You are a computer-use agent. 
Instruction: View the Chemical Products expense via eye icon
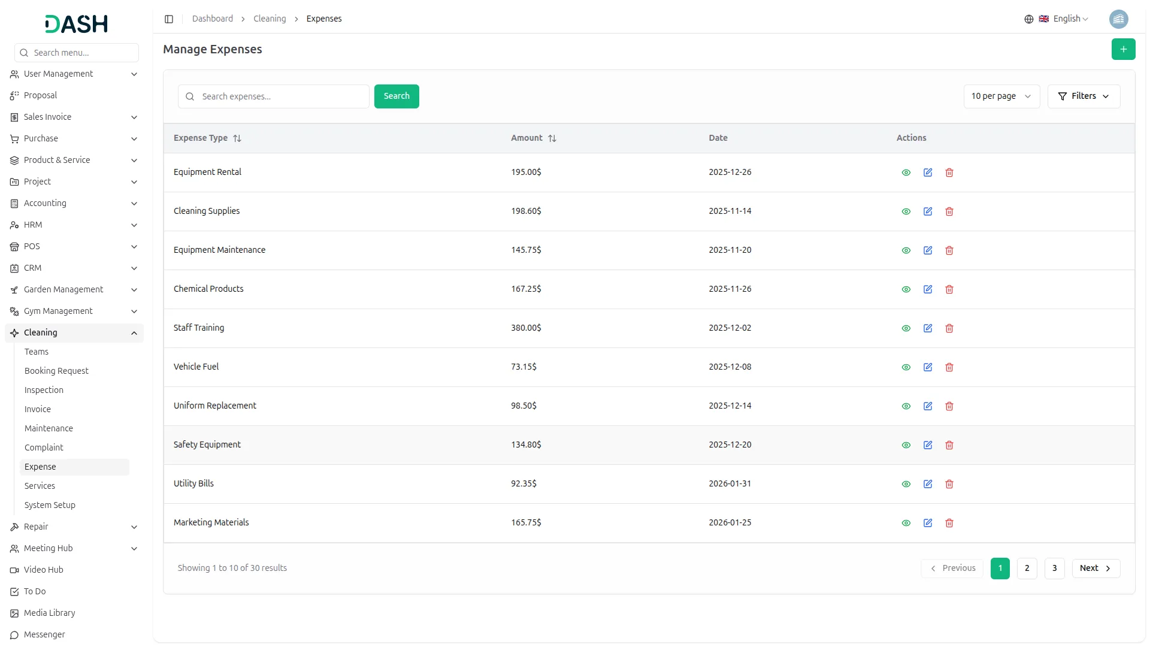(x=906, y=289)
